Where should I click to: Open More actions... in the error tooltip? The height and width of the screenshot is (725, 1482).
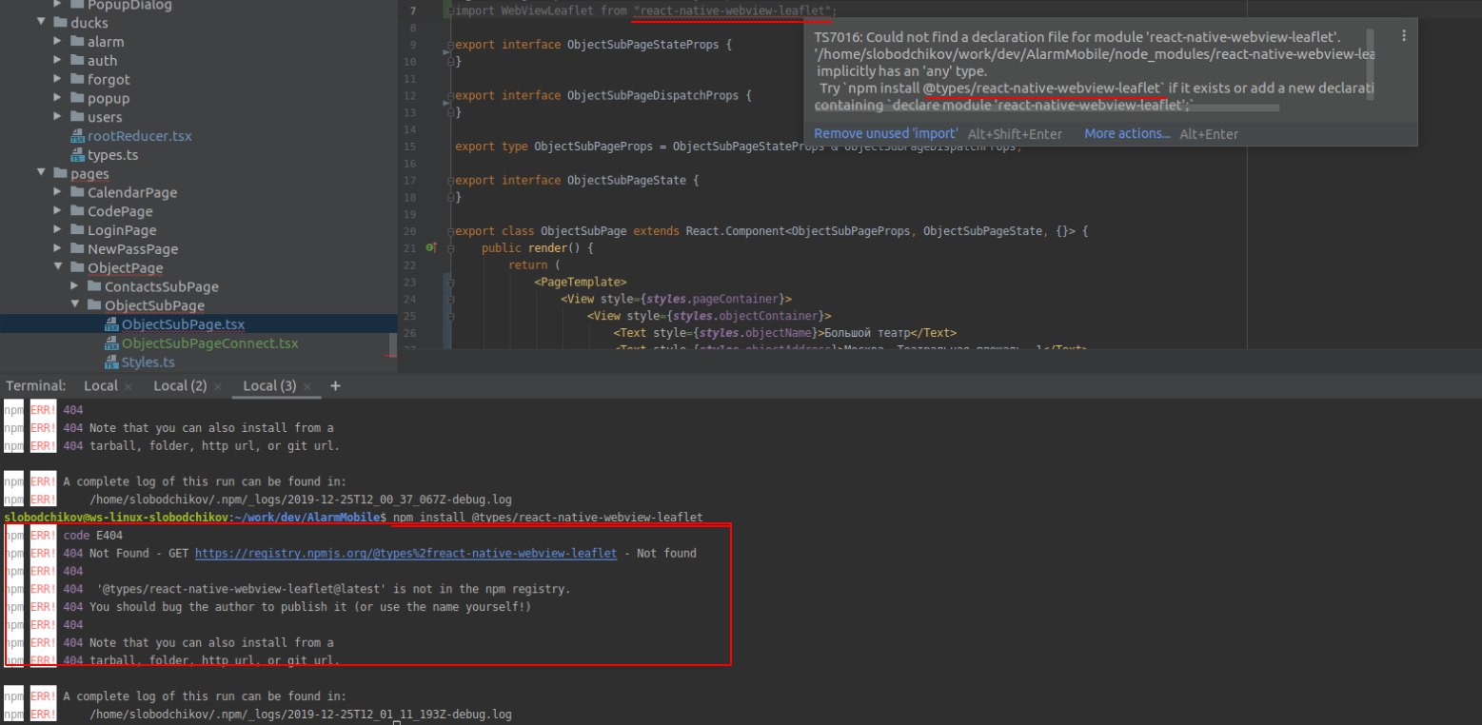(x=1127, y=134)
